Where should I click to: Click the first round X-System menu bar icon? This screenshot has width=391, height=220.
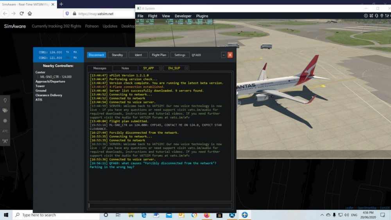point(366,16)
